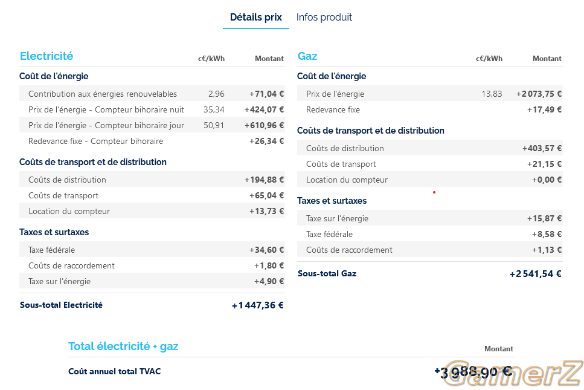Screen dimensions: 584x390
Task: Click the +194,88 € distribution amount
Action: point(265,180)
